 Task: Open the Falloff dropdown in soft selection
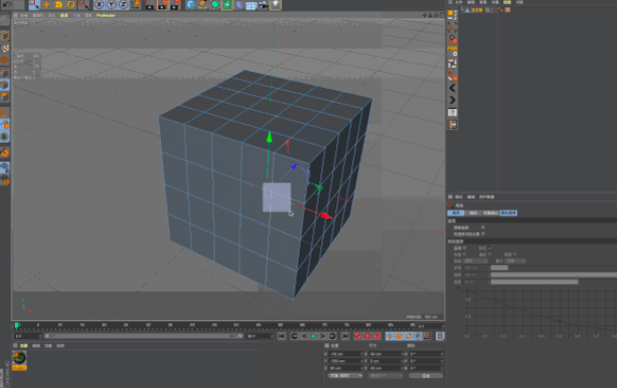point(476,261)
